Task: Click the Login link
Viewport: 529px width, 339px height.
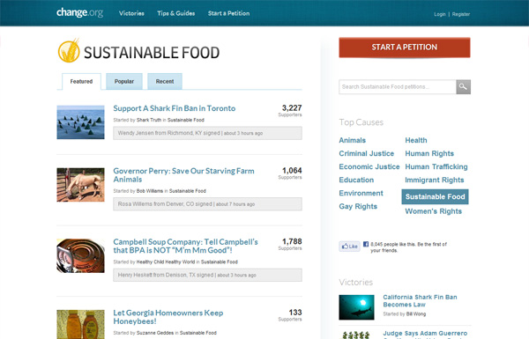Action: point(440,14)
